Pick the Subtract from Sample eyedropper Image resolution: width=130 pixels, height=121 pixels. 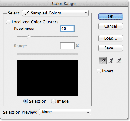119,60
